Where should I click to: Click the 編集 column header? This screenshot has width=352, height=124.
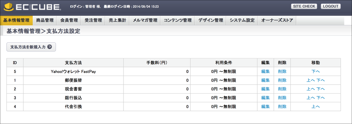point(265,63)
